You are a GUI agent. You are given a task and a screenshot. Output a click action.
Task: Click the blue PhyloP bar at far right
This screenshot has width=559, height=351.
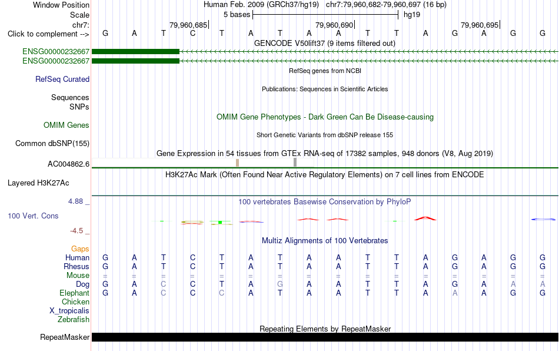pyautogui.click(x=543, y=219)
